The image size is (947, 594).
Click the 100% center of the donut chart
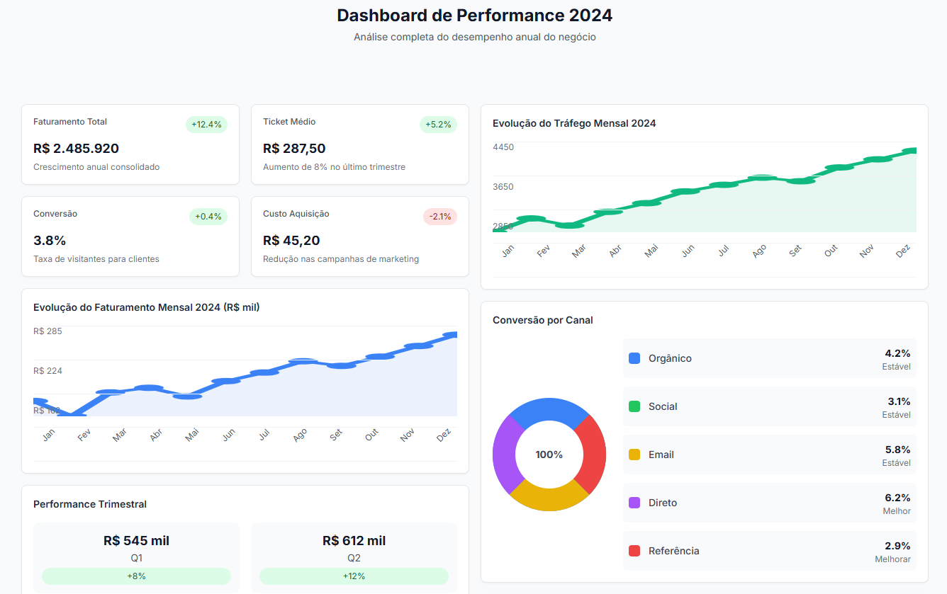coord(549,455)
